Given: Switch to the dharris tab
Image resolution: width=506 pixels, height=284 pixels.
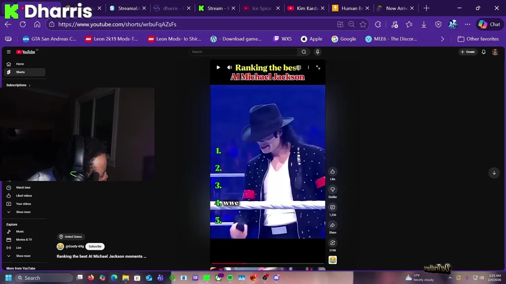Looking at the screenshot, I should point(172,8).
